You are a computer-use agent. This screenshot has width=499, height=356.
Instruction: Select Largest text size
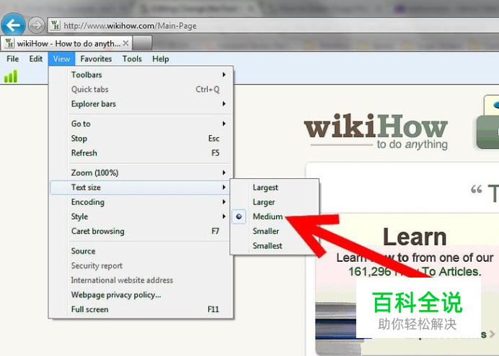(x=274, y=188)
